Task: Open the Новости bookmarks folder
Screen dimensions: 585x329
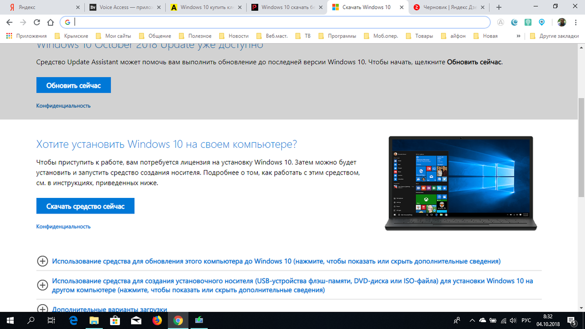Action: click(x=234, y=36)
